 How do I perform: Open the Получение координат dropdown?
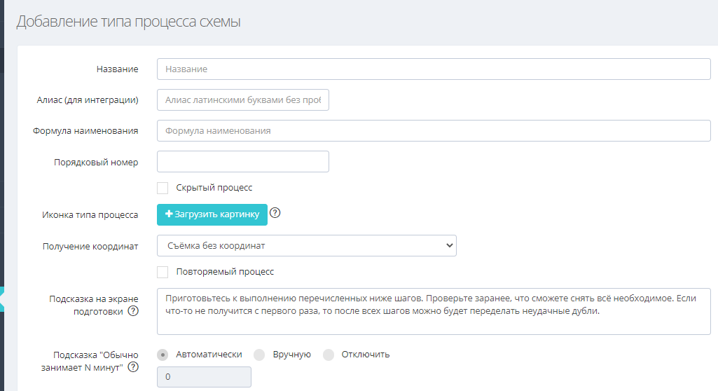click(x=306, y=245)
